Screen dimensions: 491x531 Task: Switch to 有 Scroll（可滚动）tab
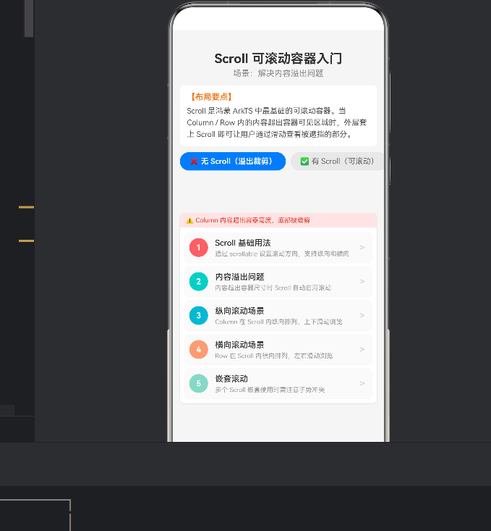coord(337,162)
